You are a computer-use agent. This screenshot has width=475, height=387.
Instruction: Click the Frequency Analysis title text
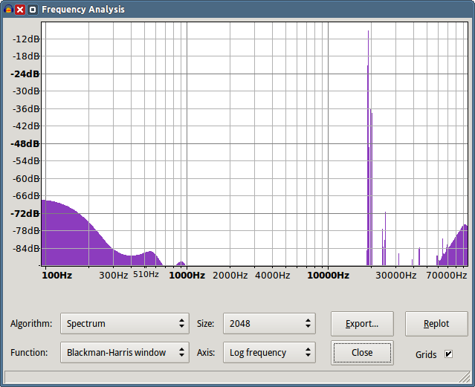pyautogui.click(x=83, y=10)
